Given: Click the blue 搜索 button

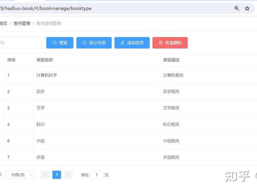Looking at the screenshot, I should (x=60, y=43).
